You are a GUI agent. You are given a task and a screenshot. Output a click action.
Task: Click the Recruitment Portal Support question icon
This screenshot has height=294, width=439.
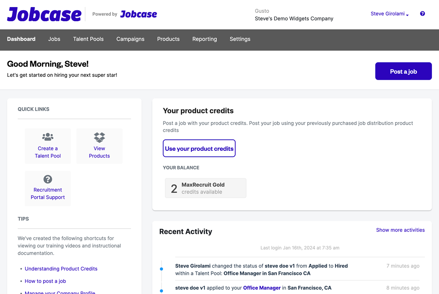48,179
